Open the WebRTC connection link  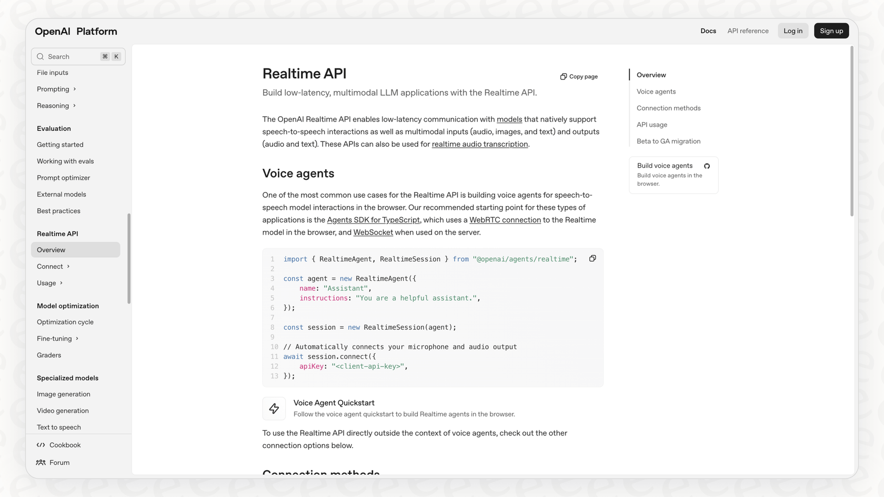pos(505,220)
